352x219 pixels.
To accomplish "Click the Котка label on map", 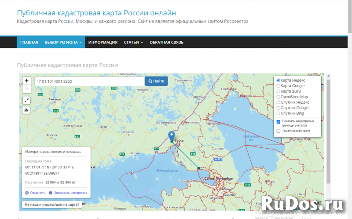I will coord(135,153).
